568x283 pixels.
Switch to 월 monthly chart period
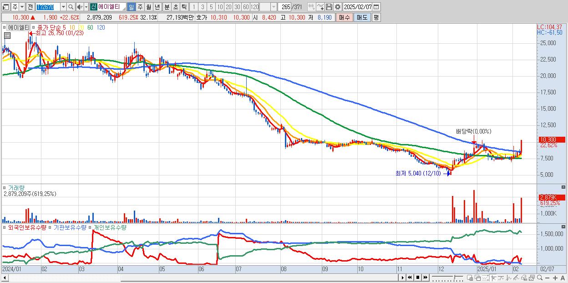point(148,7)
